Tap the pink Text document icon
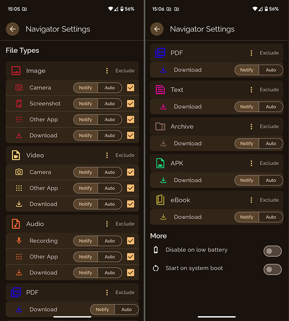Viewport: 289px width, 321px height. point(160,90)
